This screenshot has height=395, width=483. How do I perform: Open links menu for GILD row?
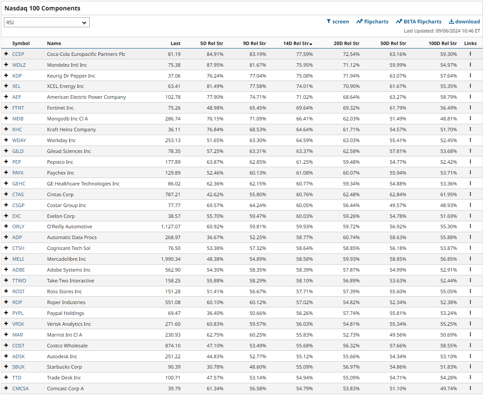[470, 151]
